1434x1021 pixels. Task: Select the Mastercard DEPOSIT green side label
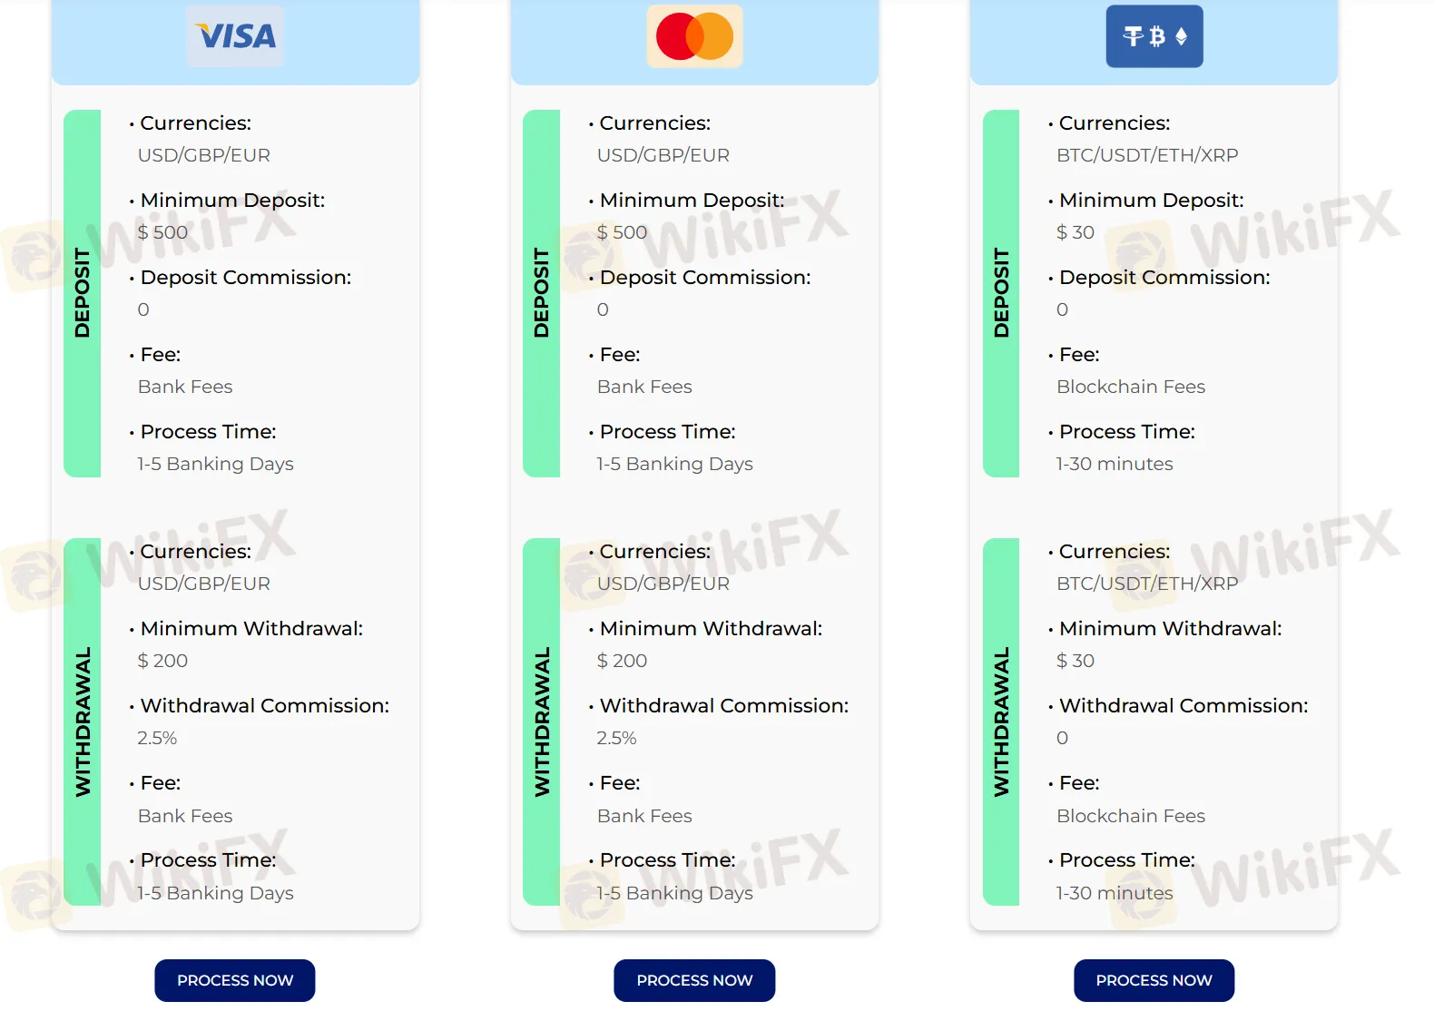(x=542, y=293)
